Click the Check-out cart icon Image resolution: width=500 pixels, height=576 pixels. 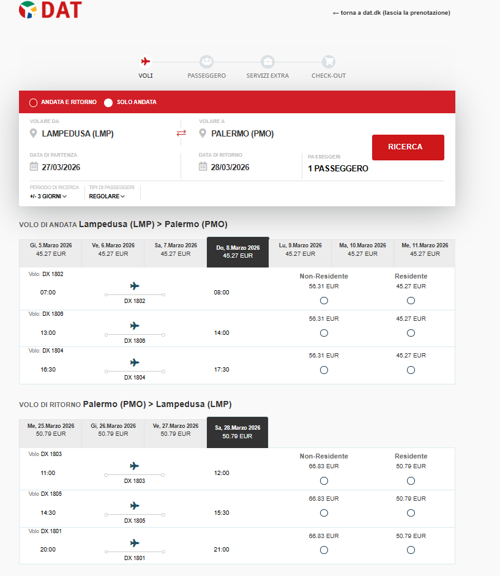pyautogui.click(x=329, y=61)
